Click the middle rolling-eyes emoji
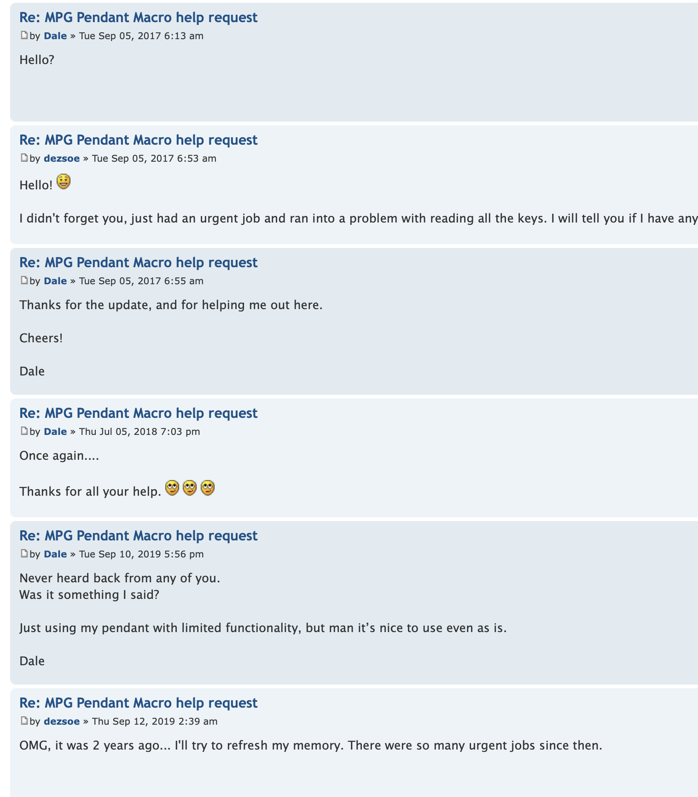Viewport: 698px width, 797px height. [190, 488]
